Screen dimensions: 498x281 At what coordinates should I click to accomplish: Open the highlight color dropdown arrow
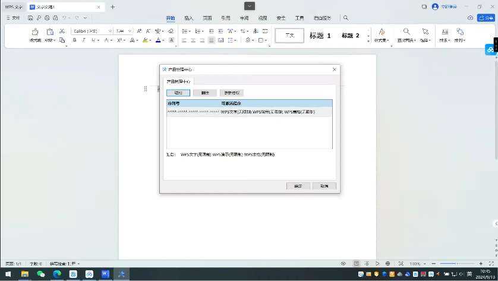click(x=150, y=40)
